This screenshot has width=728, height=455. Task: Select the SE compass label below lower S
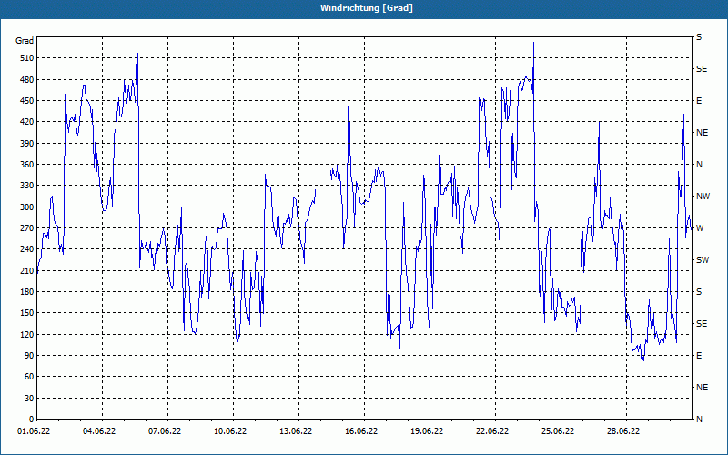tap(702, 324)
